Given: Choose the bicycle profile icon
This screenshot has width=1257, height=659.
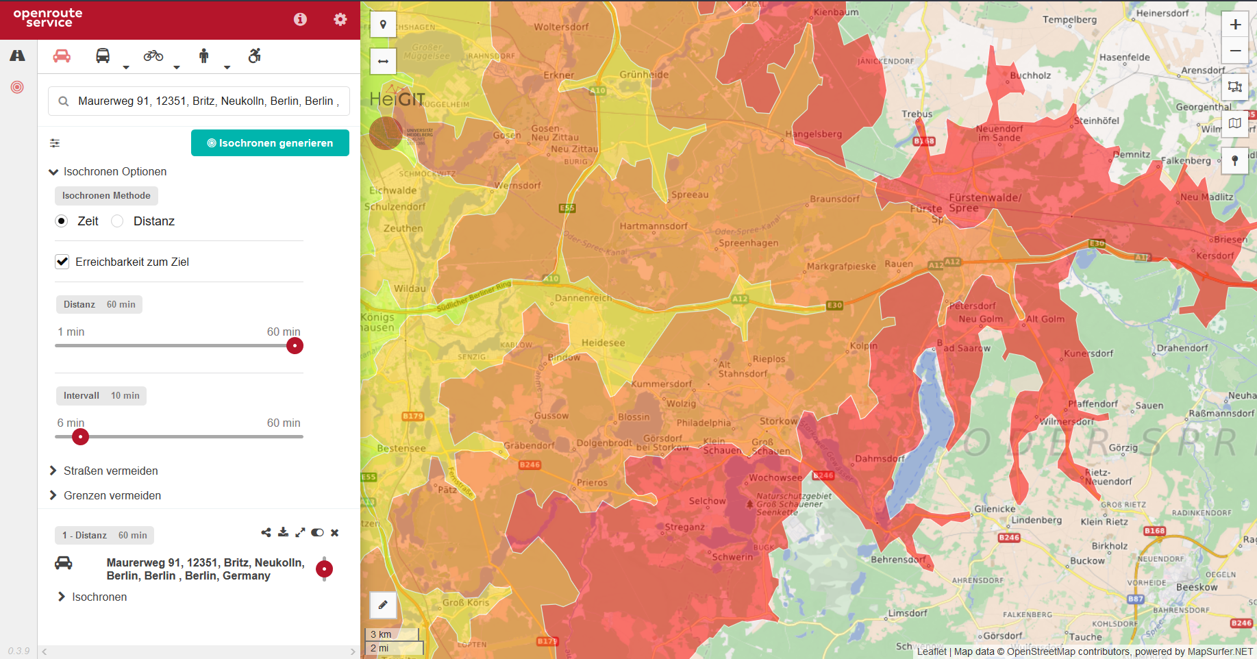Looking at the screenshot, I should point(153,56).
